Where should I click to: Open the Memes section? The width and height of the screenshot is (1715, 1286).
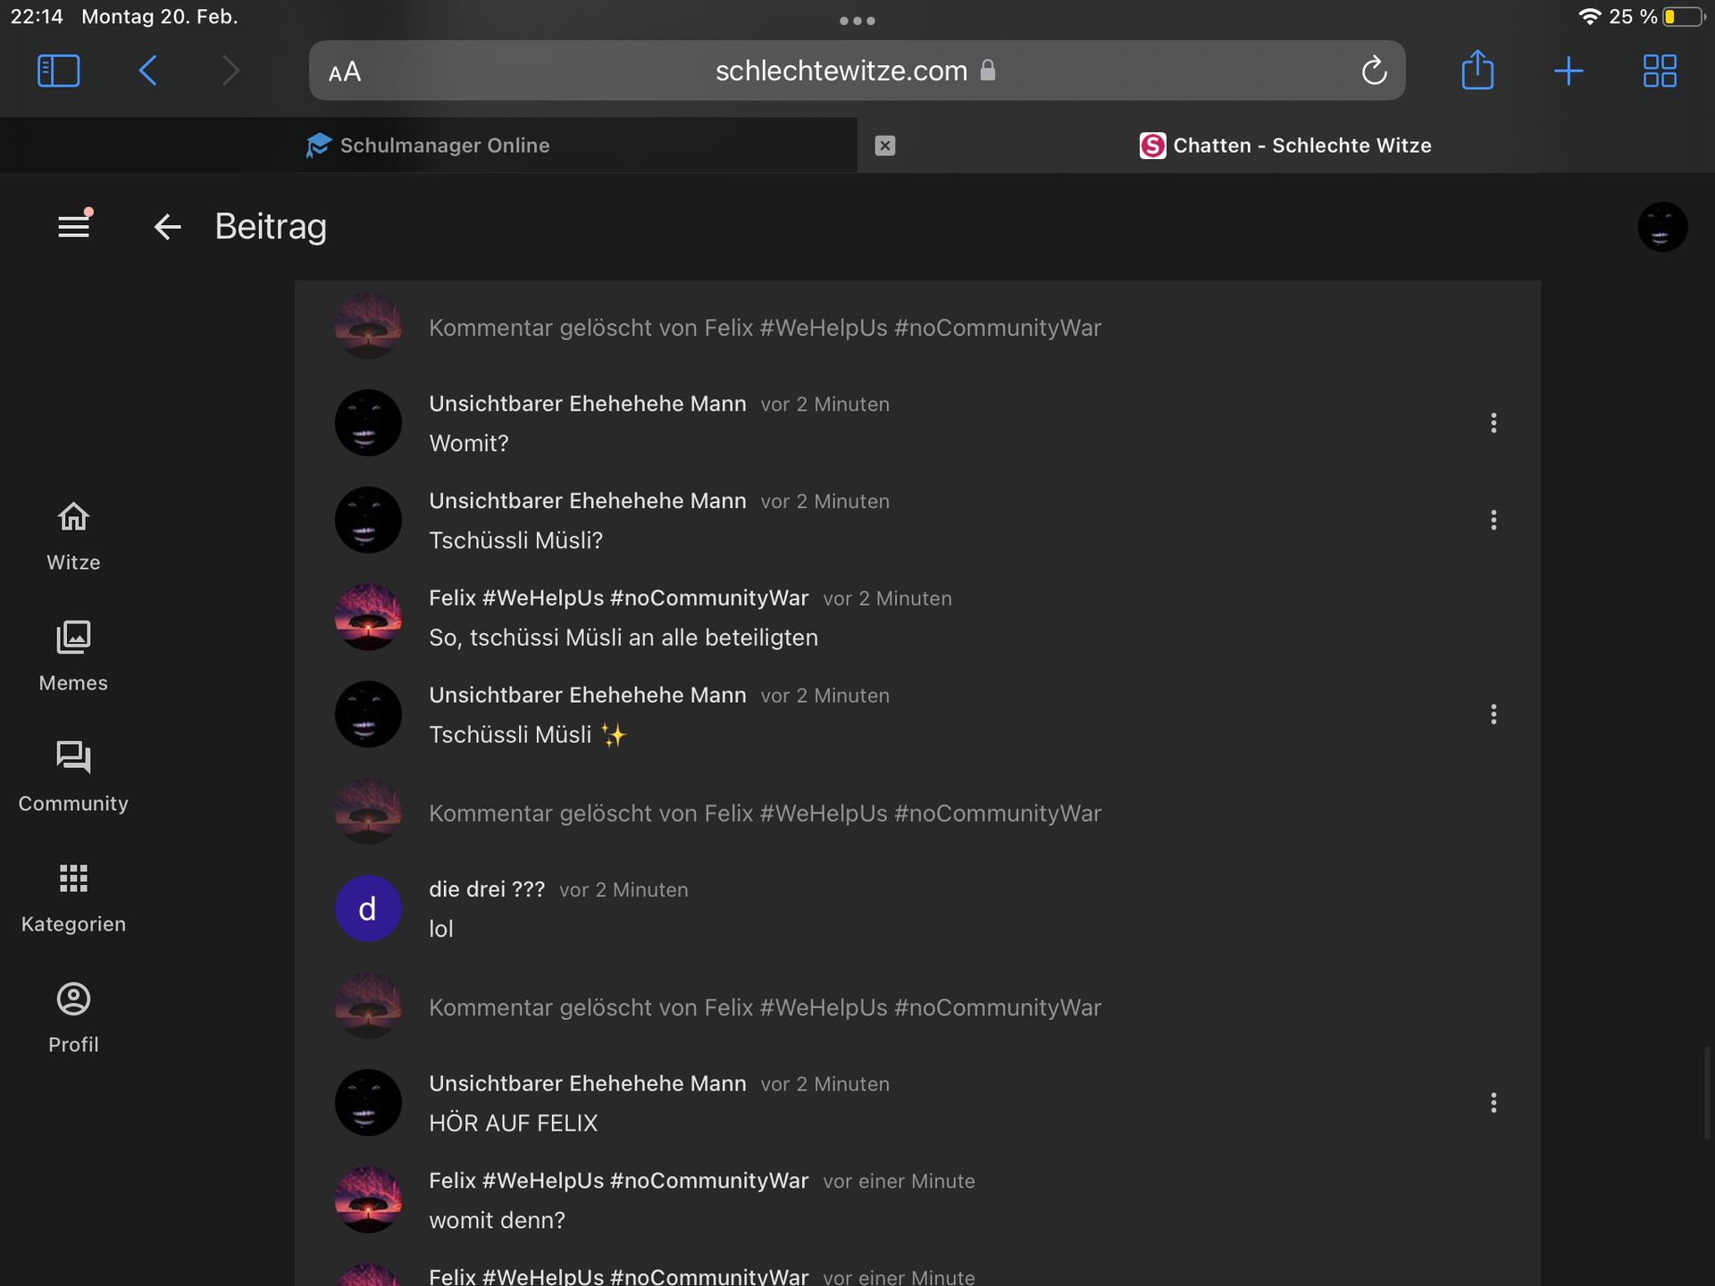pos(73,656)
